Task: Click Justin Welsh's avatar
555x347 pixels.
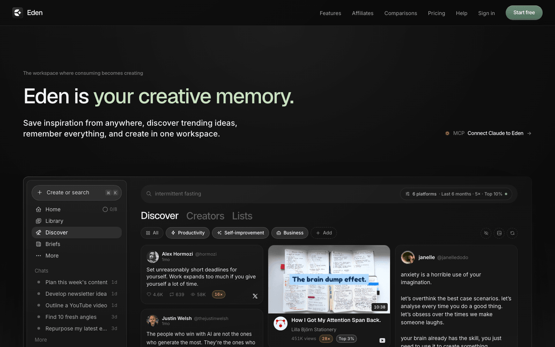Action: (153, 321)
